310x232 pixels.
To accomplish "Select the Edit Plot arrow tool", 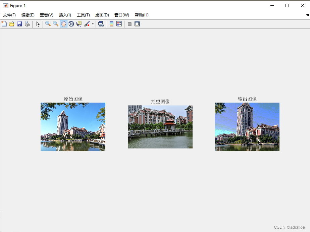I will (38, 24).
